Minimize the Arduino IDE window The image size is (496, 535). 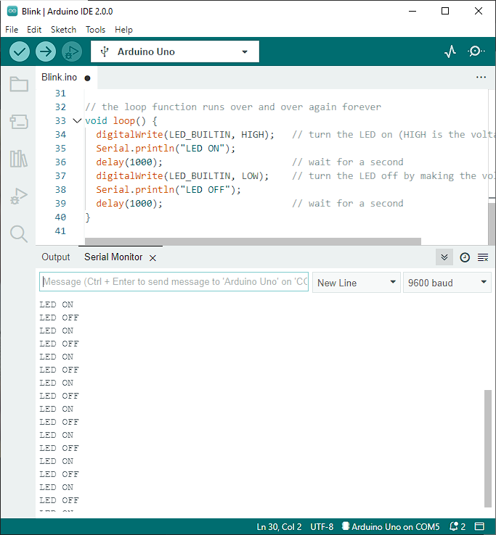[x=412, y=11]
